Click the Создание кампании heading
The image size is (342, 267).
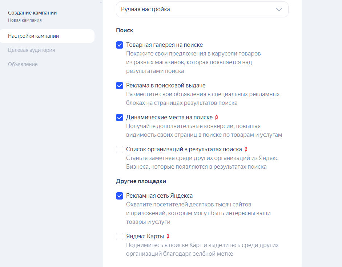(x=32, y=13)
